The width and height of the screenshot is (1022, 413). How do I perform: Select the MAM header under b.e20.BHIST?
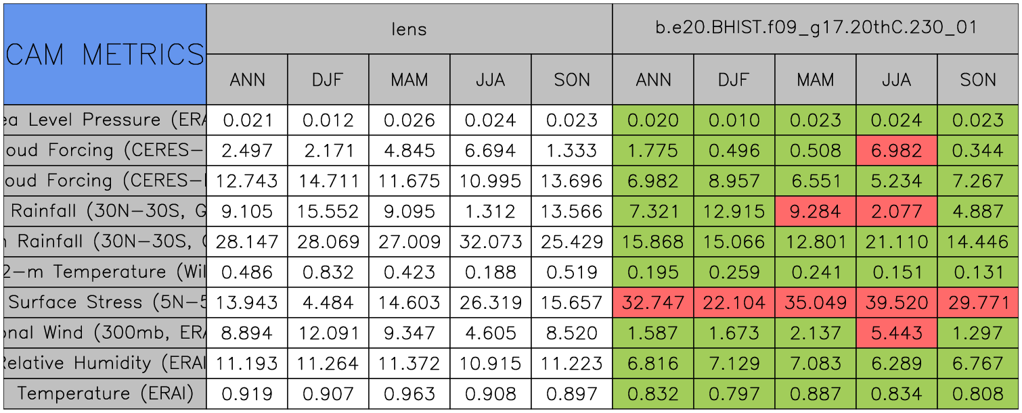click(816, 80)
